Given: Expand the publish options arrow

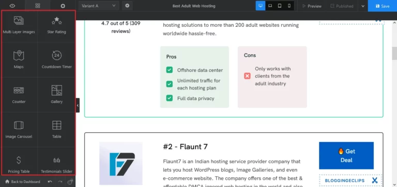Looking at the screenshot, I should coord(363,6).
